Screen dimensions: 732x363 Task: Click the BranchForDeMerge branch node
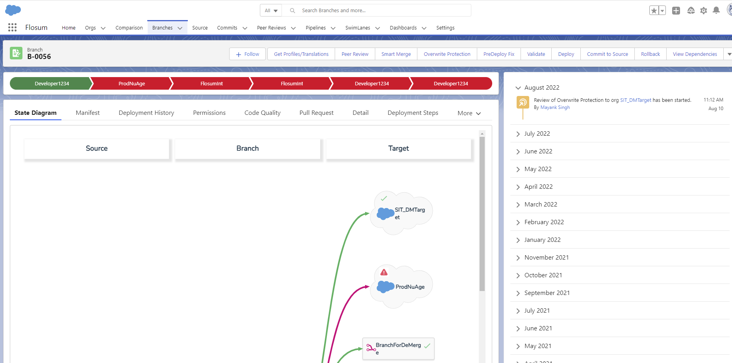coord(398,348)
